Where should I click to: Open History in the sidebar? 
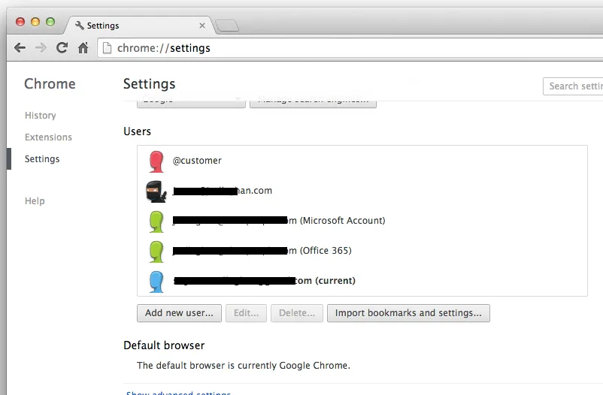pyautogui.click(x=41, y=116)
